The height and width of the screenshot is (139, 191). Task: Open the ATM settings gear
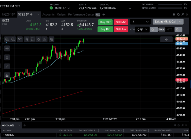(154, 29)
